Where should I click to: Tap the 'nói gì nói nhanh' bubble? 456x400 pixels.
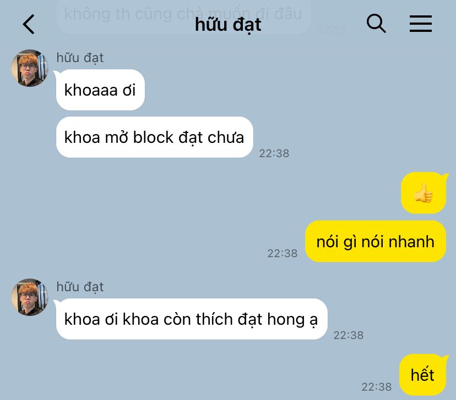tap(376, 241)
